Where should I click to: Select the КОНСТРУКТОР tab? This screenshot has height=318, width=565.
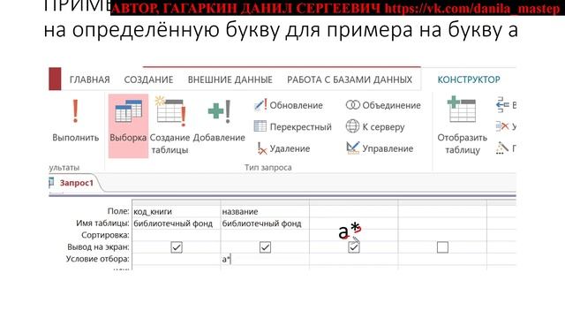pyautogui.click(x=469, y=79)
